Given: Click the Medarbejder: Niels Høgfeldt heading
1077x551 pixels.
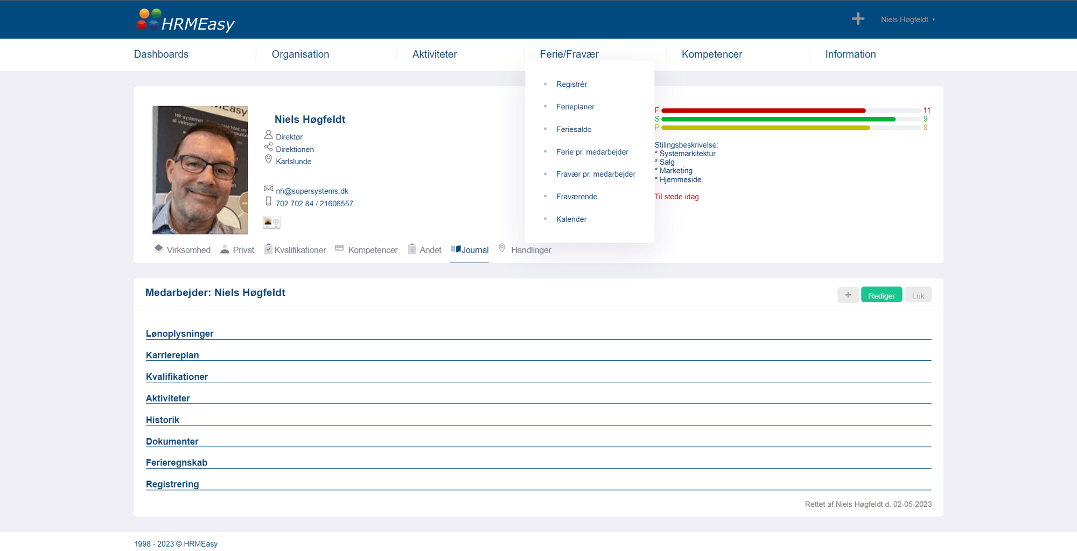Looking at the screenshot, I should pyautogui.click(x=215, y=292).
